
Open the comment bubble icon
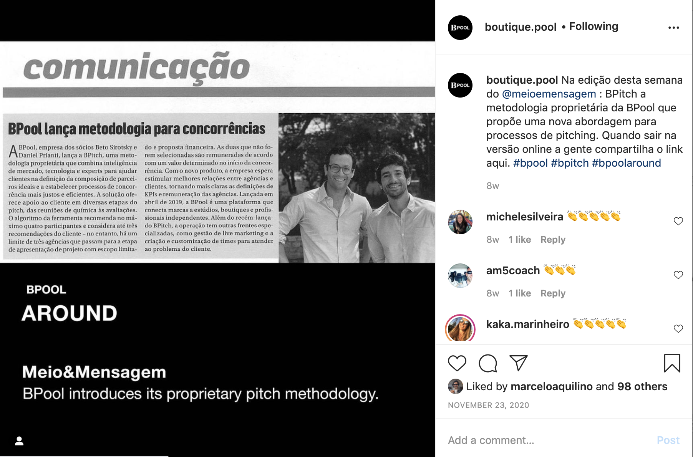click(488, 363)
